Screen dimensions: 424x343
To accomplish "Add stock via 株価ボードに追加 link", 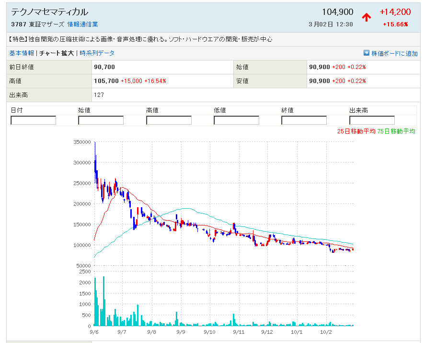I will pyautogui.click(x=394, y=53).
